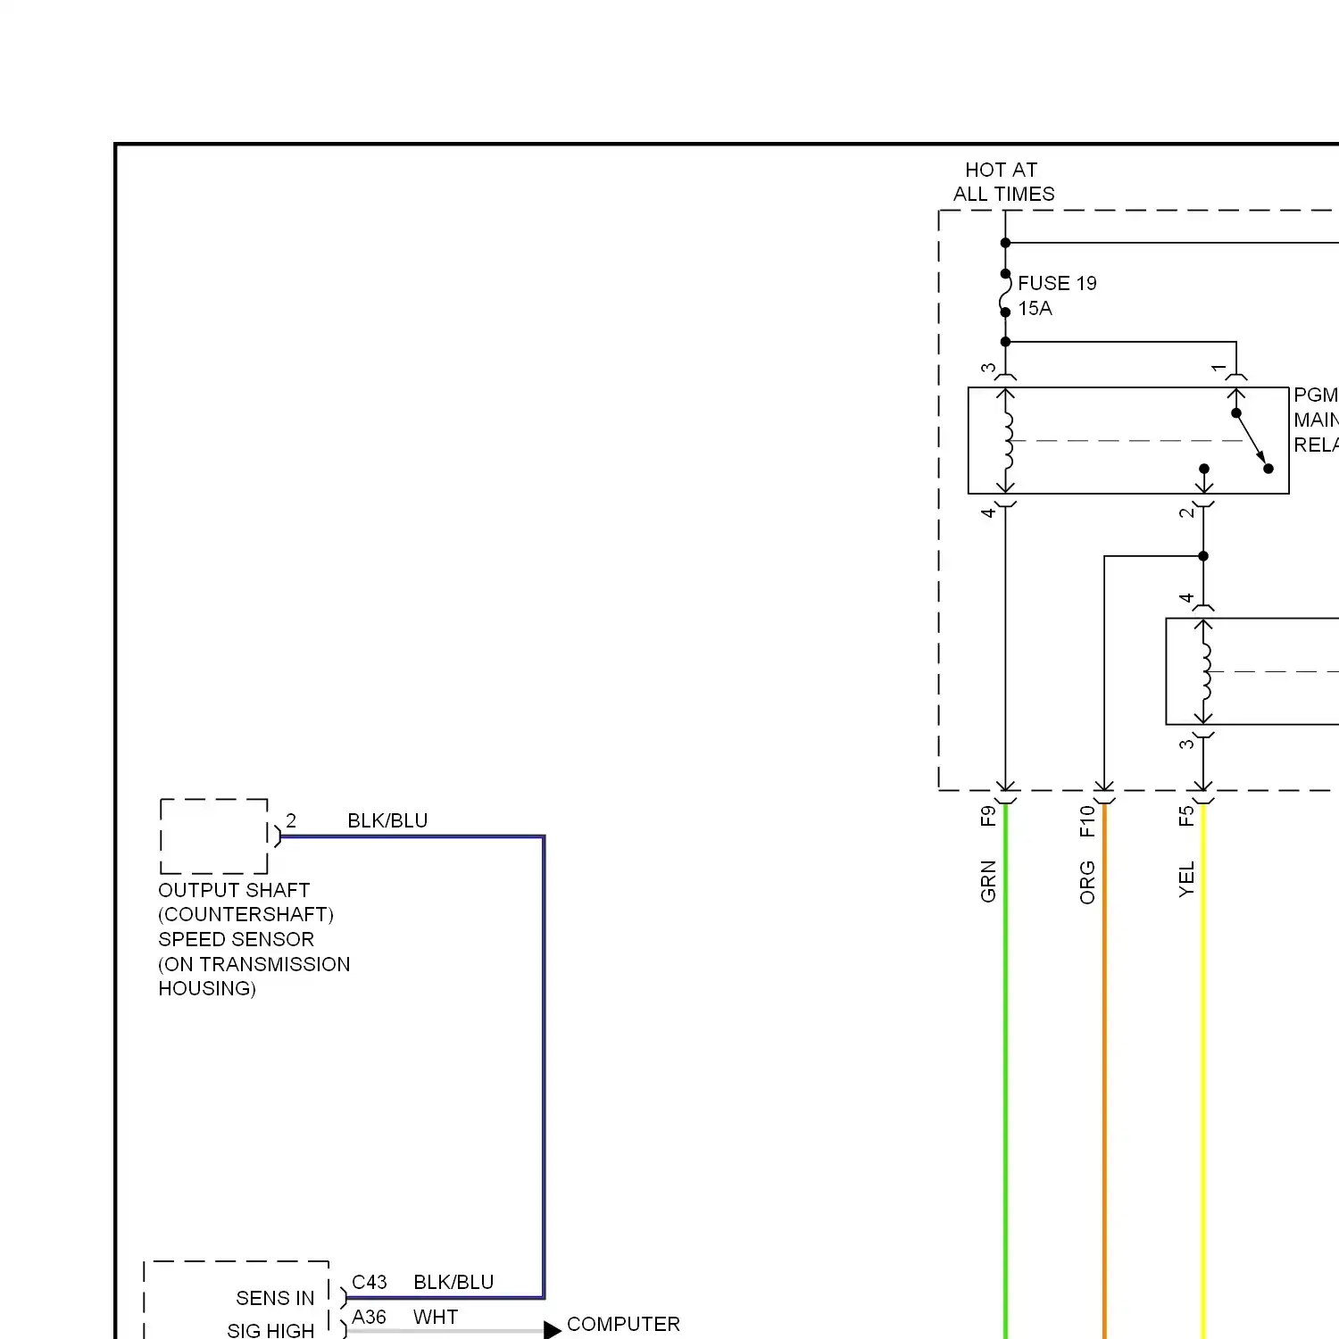Click the F5 connector label
Viewport: 1339px width, 1339px height.
tap(1185, 816)
